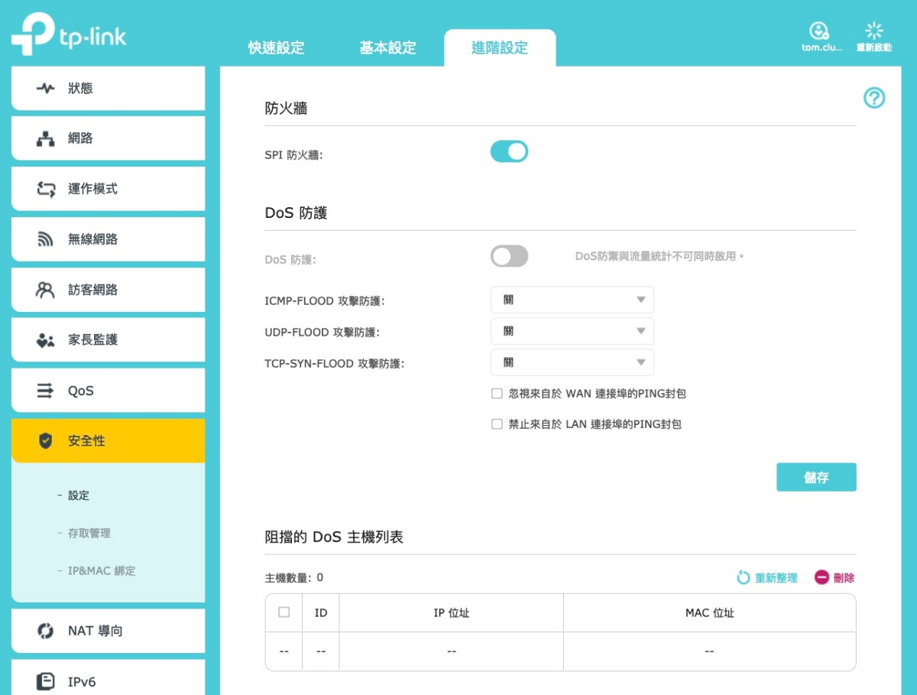Expand TCP-SYN-FLOOD 攻擊防護 dropdown
The width and height of the screenshot is (917, 695).
[x=572, y=362]
